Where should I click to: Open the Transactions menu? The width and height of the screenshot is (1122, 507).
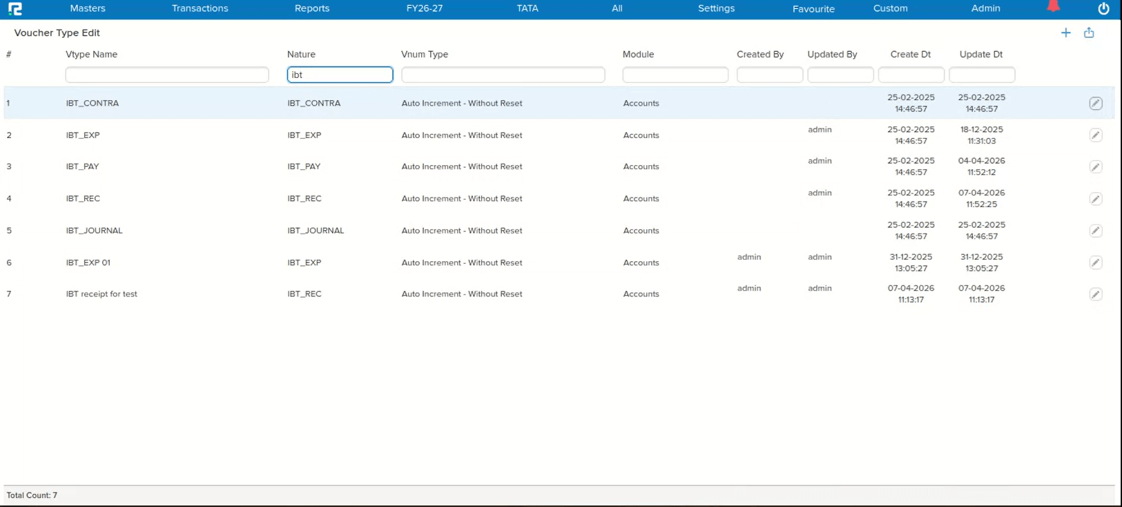click(x=200, y=8)
